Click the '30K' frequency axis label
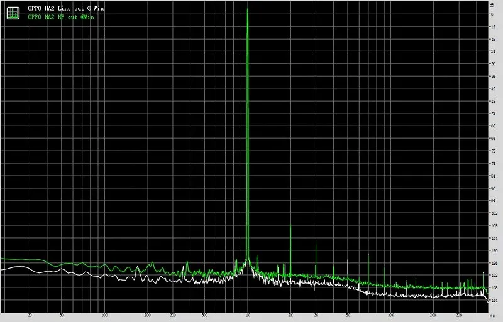 click(459, 315)
